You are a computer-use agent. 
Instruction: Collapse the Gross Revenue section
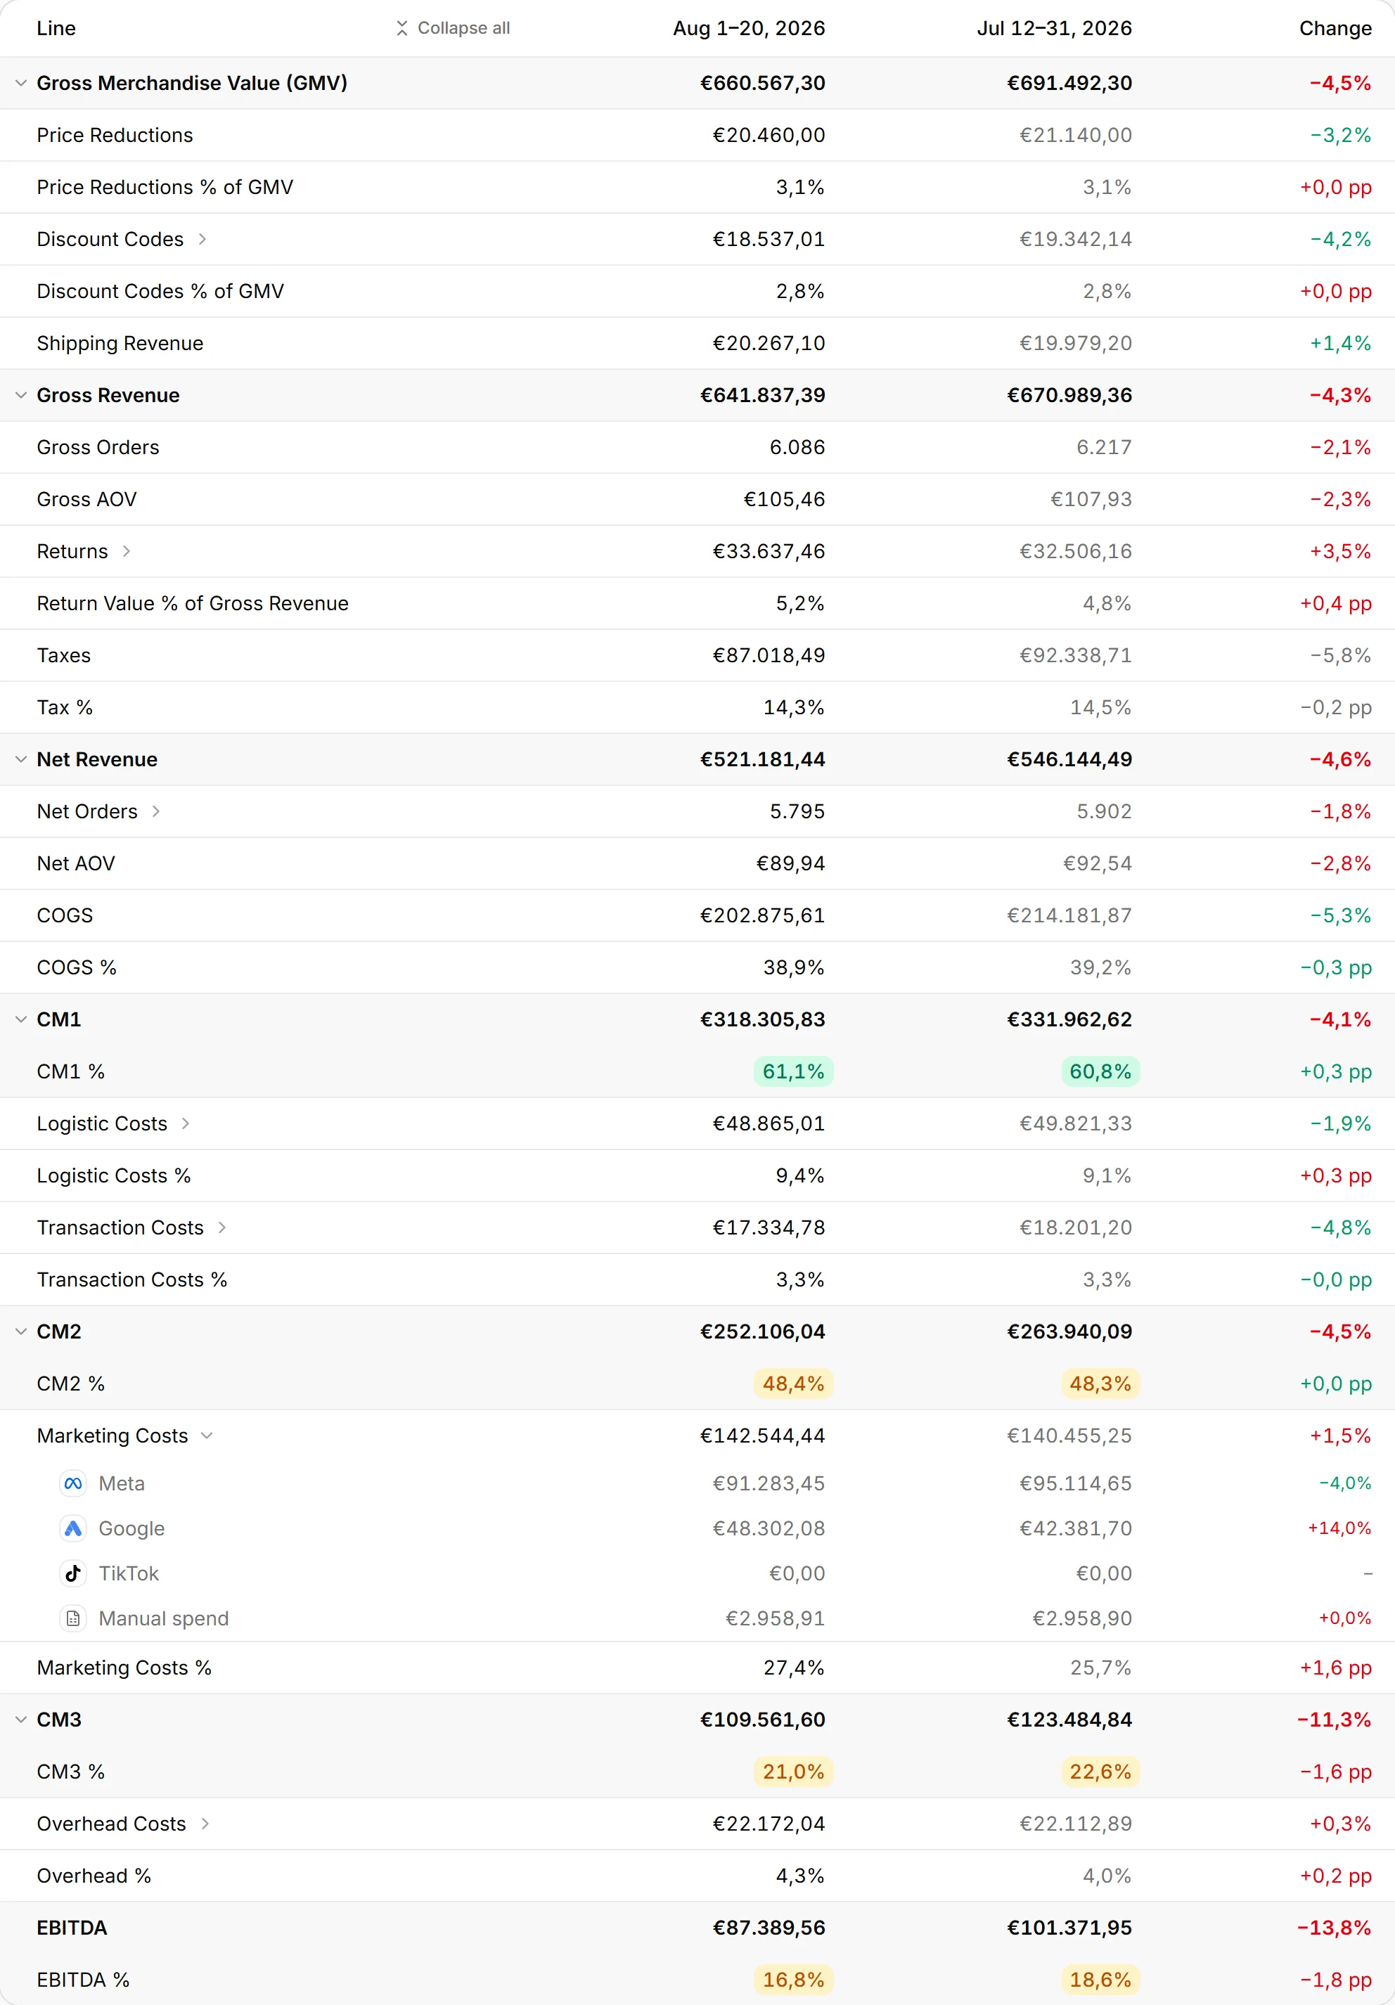click(x=21, y=396)
